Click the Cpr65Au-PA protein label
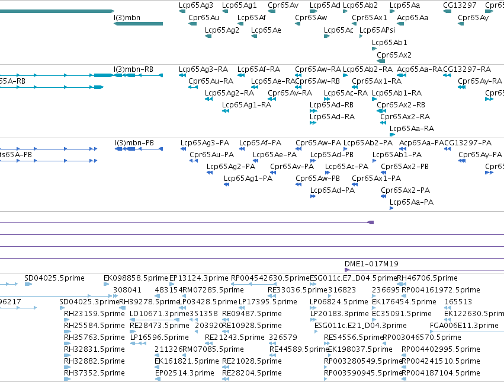The height and width of the screenshot is (382, 504). tap(211, 154)
